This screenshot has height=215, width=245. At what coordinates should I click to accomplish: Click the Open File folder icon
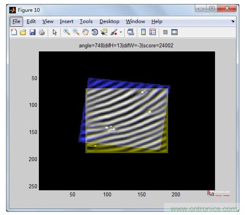click(23, 32)
